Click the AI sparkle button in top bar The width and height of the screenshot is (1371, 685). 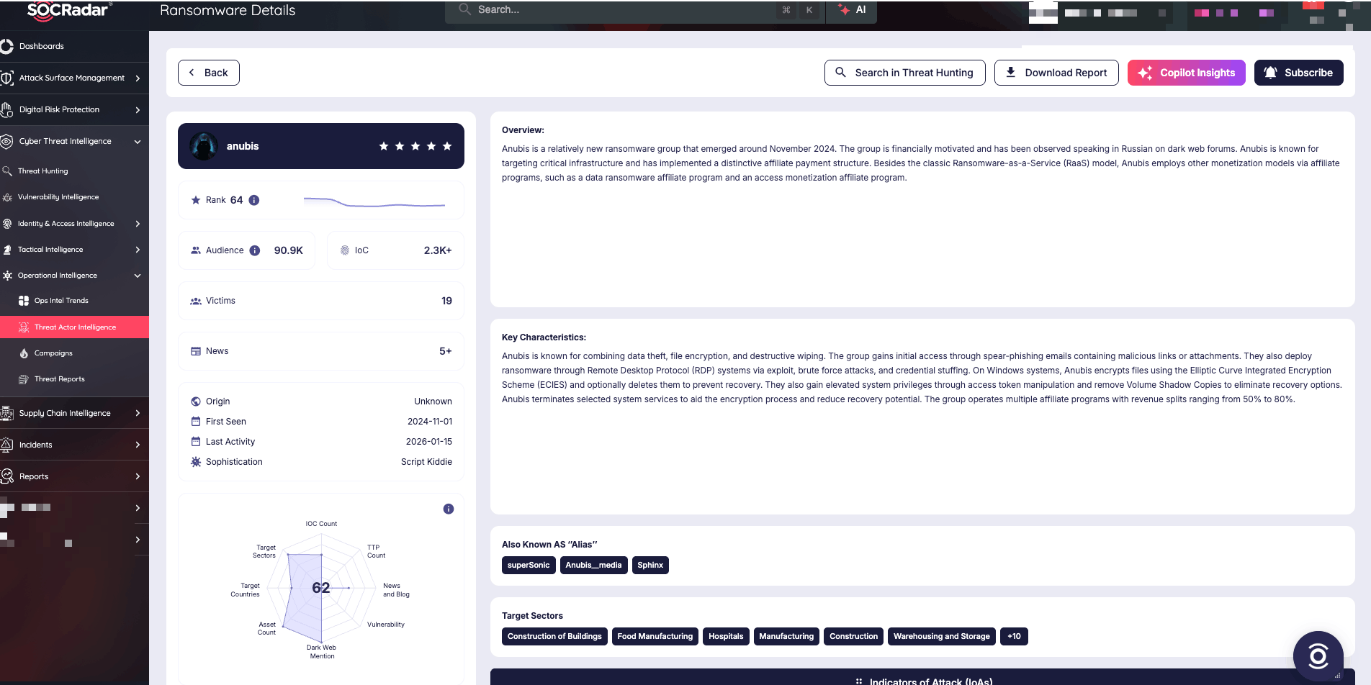852,10
